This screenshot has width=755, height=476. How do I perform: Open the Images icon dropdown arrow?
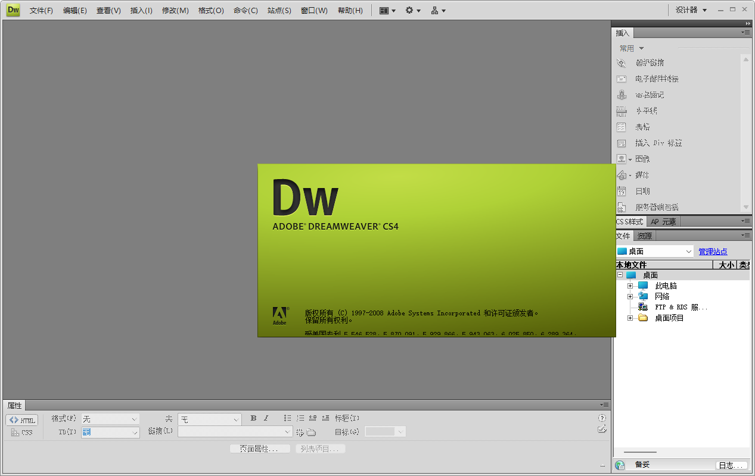tap(630, 159)
